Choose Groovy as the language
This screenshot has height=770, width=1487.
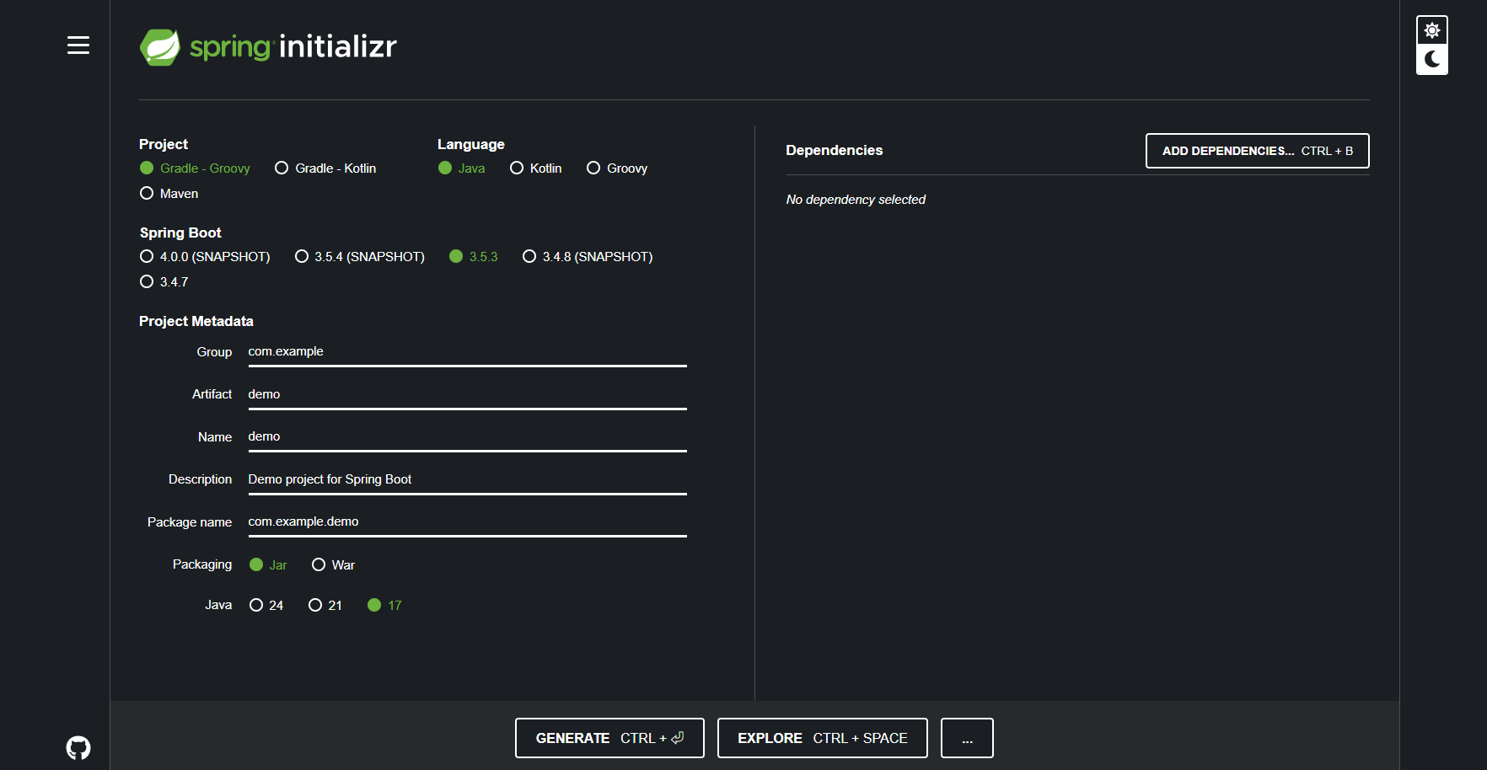point(617,168)
